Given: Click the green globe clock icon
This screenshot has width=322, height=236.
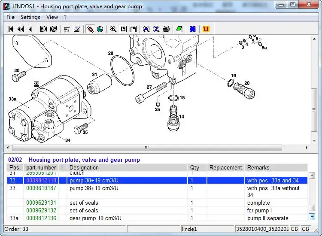Looking at the screenshot, I should pos(100,29).
